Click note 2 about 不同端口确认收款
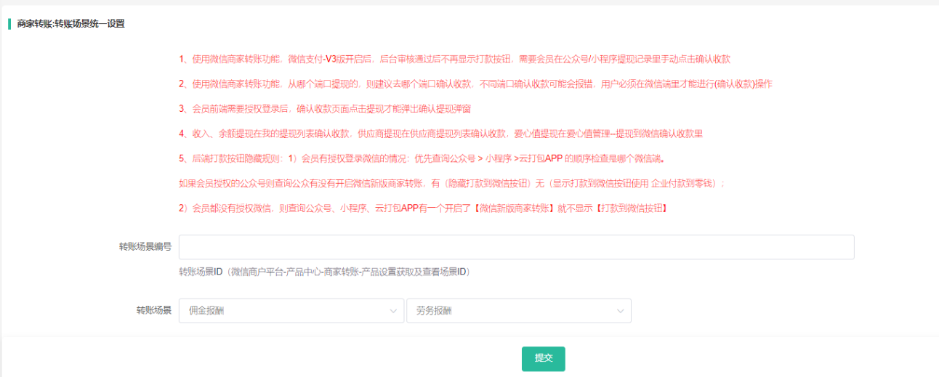Viewport: 939px width, 377px height. pos(475,84)
